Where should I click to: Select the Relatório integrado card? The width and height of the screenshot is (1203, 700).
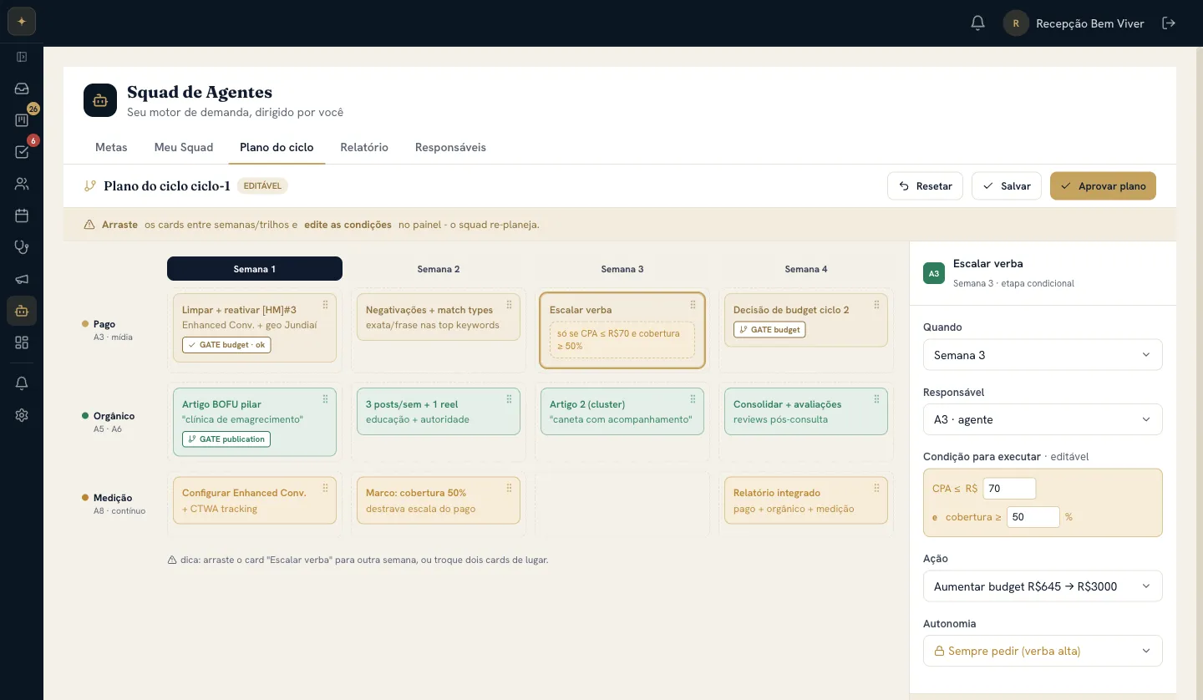tap(806, 500)
